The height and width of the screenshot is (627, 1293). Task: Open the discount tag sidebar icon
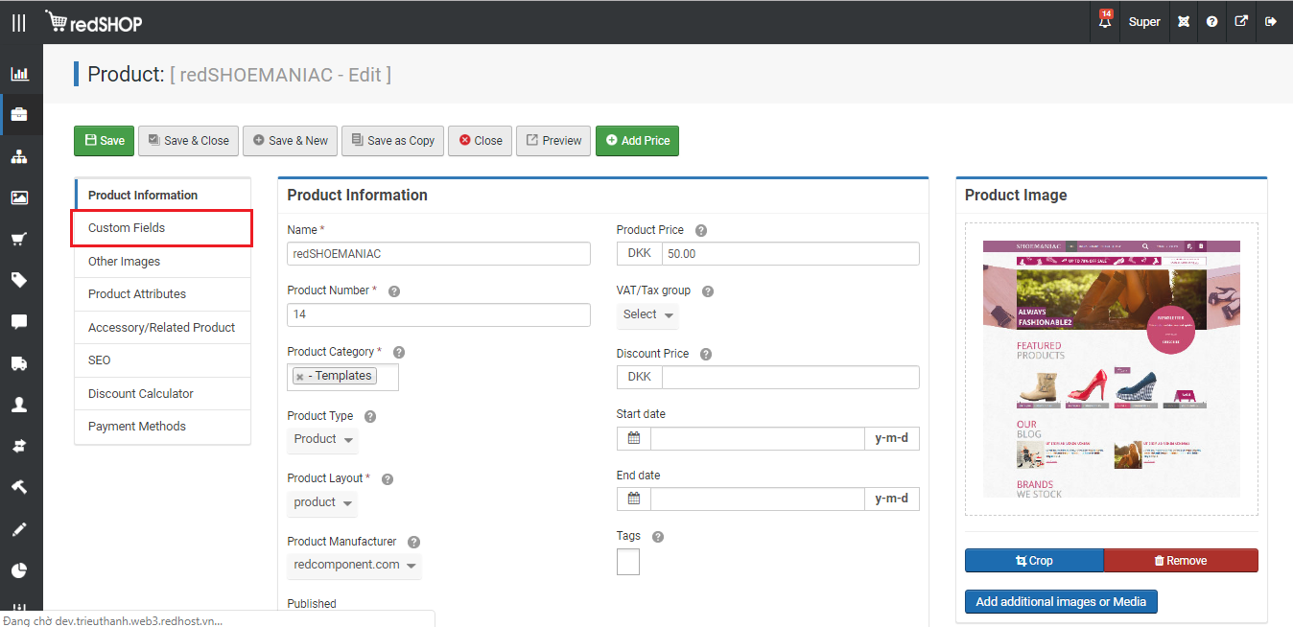(19, 280)
